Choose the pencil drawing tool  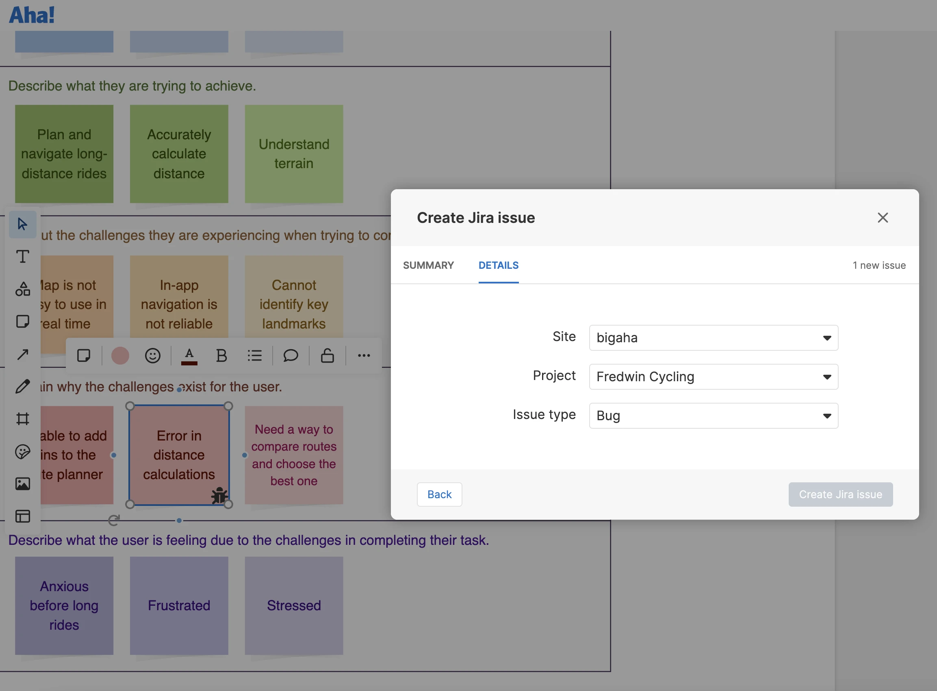click(x=23, y=386)
